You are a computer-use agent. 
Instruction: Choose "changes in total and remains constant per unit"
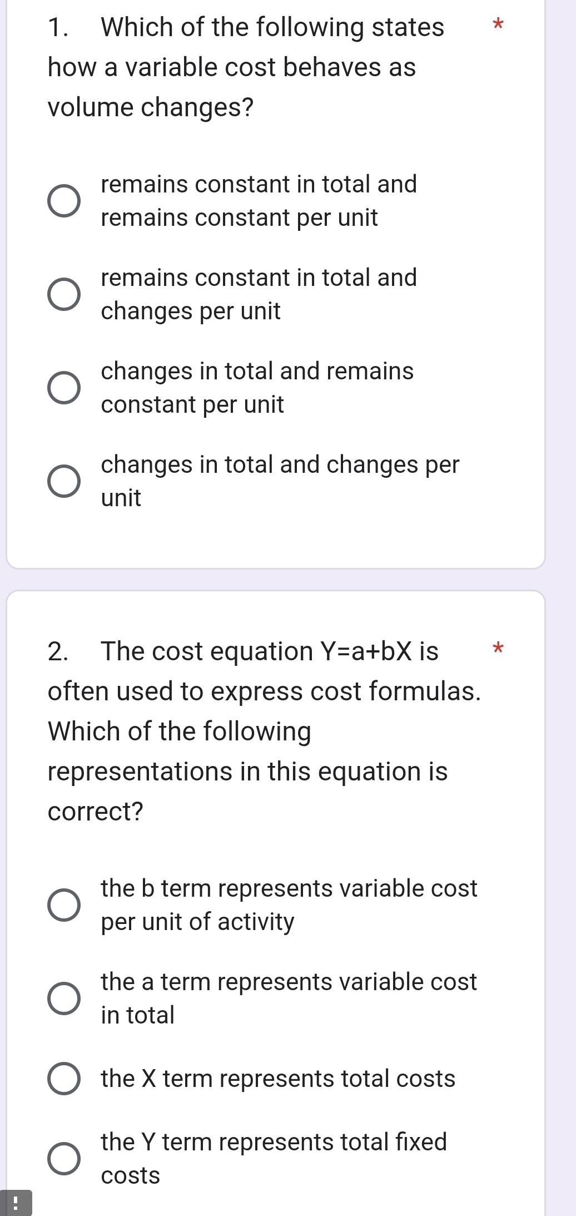(63, 386)
